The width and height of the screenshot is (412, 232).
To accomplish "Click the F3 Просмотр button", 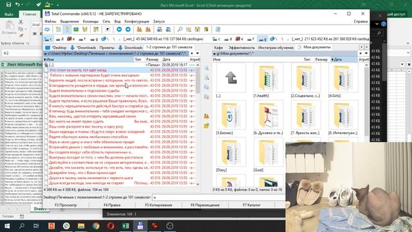I will 66,205.
